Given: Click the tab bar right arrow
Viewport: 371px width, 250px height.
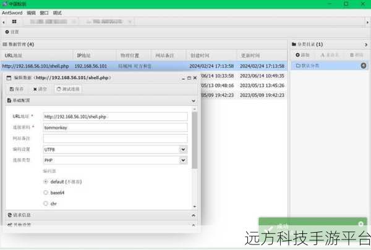Looking at the screenshot, I should (367, 22).
